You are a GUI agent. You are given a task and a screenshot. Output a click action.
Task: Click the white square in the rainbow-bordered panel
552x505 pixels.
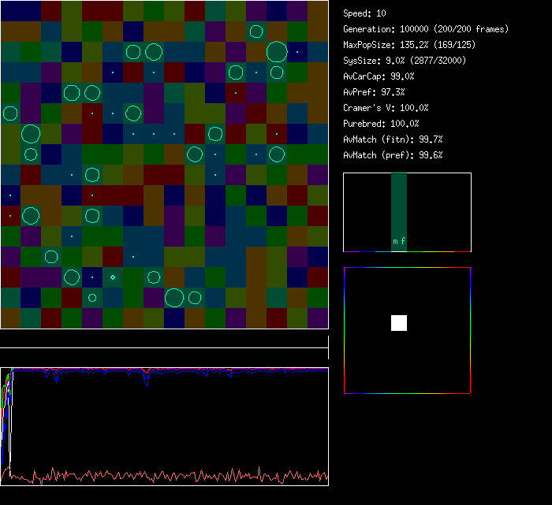(399, 323)
